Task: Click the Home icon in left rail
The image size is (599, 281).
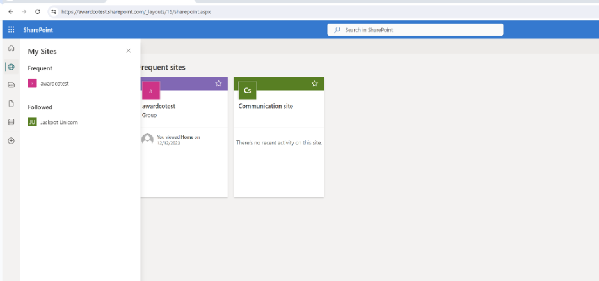Action: click(x=11, y=49)
